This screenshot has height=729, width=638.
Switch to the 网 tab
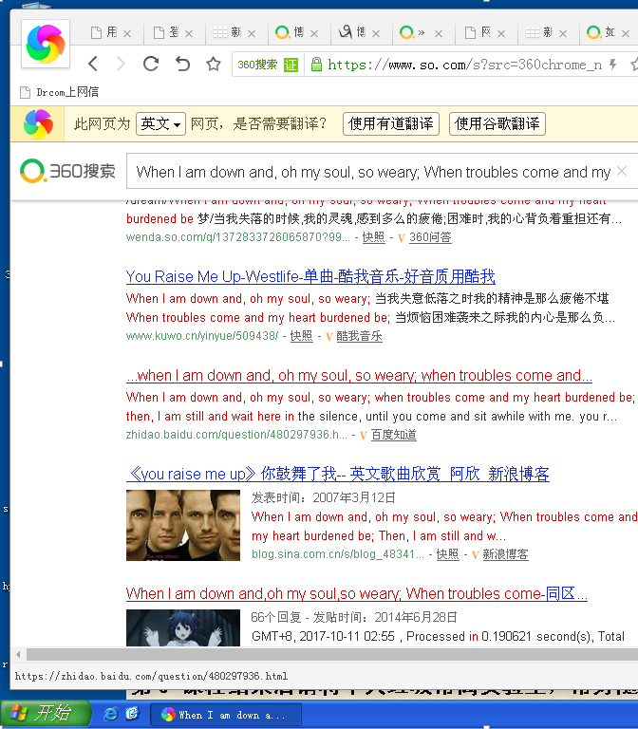[478, 32]
